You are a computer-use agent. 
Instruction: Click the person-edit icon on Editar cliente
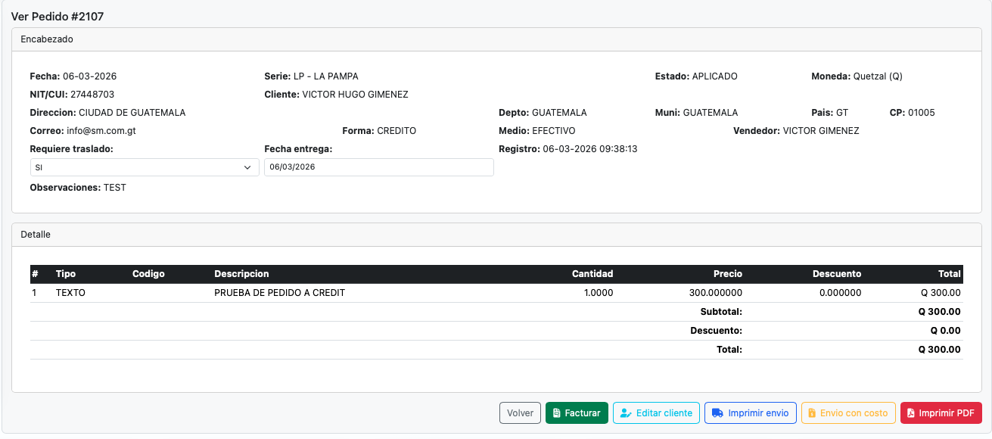(x=625, y=413)
